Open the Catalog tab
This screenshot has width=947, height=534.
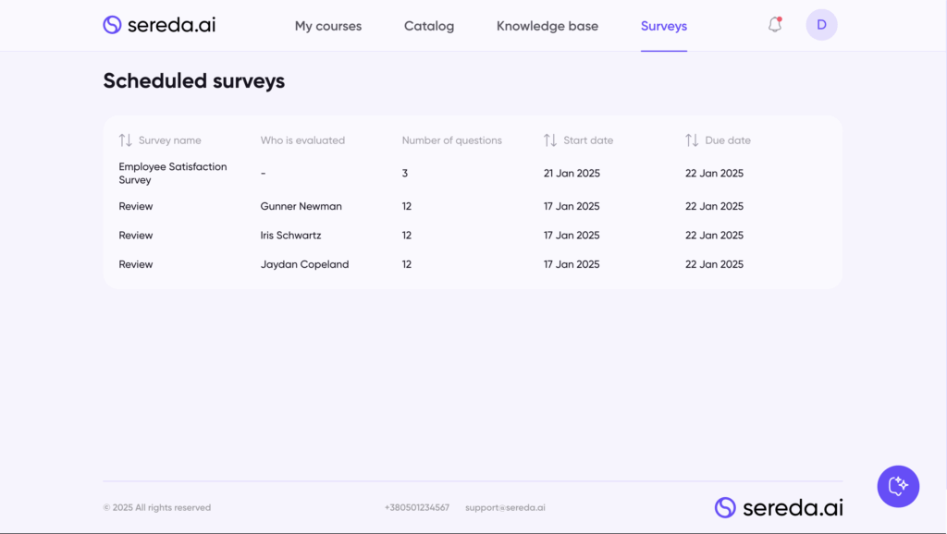(429, 26)
